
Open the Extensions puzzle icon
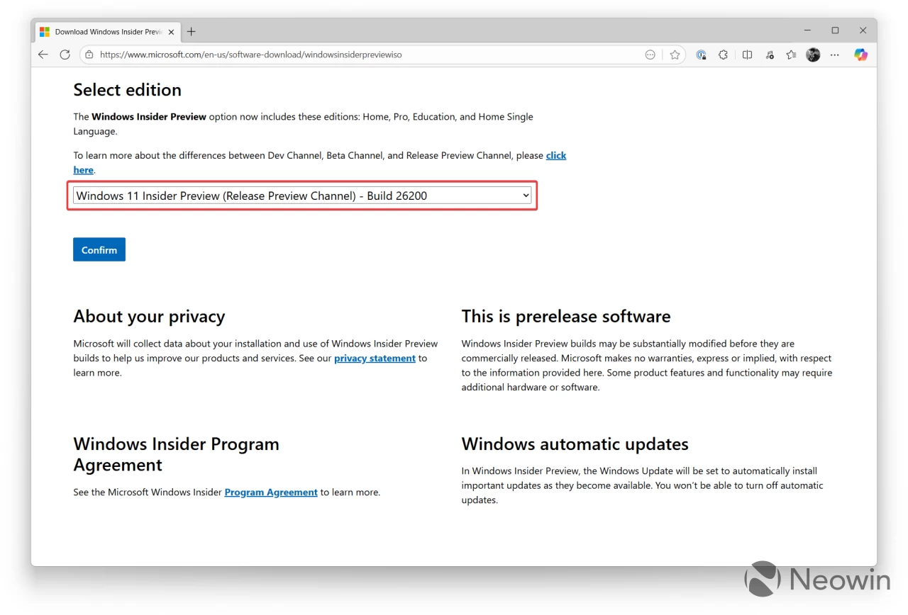(x=723, y=55)
